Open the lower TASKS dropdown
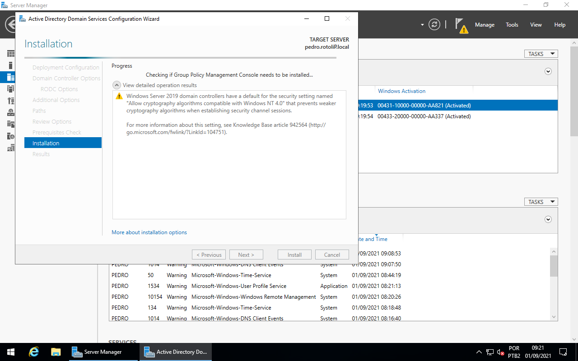The image size is (578, 361). click(x=541, y=202)
